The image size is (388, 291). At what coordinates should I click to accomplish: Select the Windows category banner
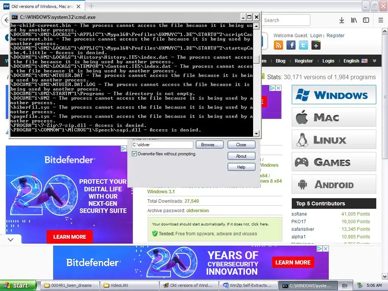pyautogui.click(x=334, y=94)
